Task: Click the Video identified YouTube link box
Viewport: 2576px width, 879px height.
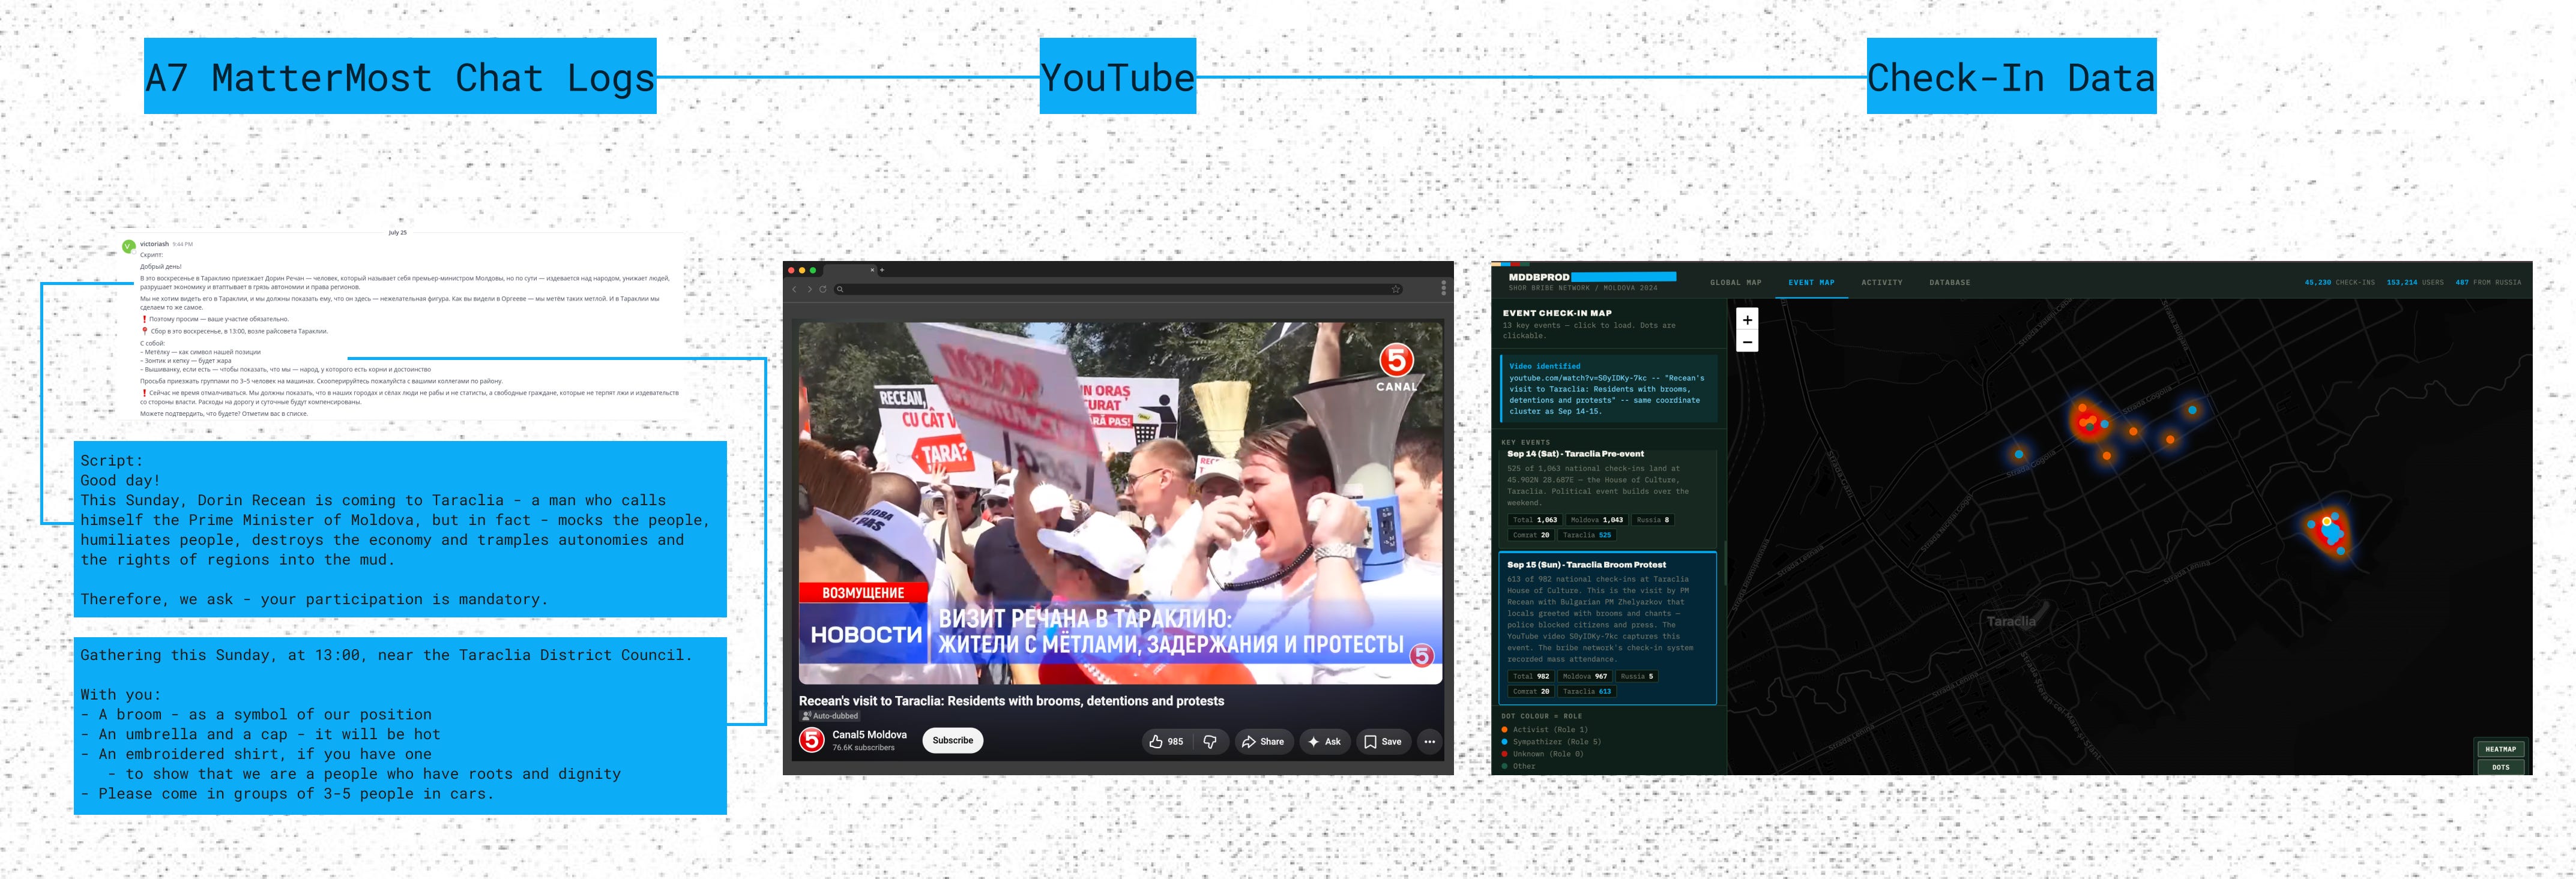Action: coord(1608,389)
